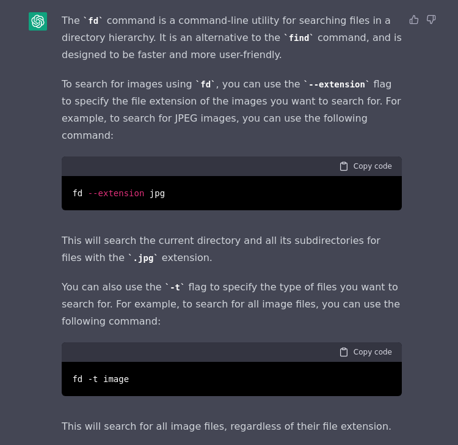Click the final paragraph about image files
The width and height of the screenshot is (458, 445).
226,427
